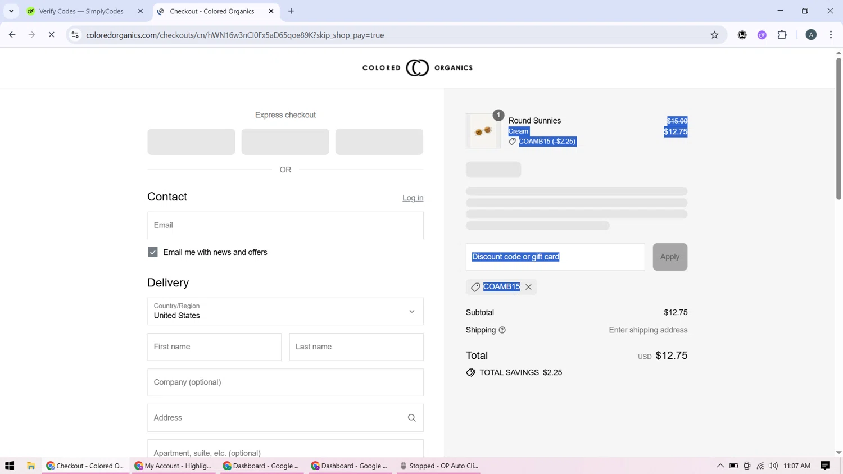The height and width of the screenshot is (474, 843).
Task: Open the Windows Start menu
Action: point(10,466)
